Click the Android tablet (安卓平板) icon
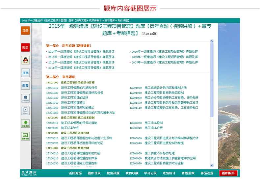This screenshot has height=181, width=260. 25,136
